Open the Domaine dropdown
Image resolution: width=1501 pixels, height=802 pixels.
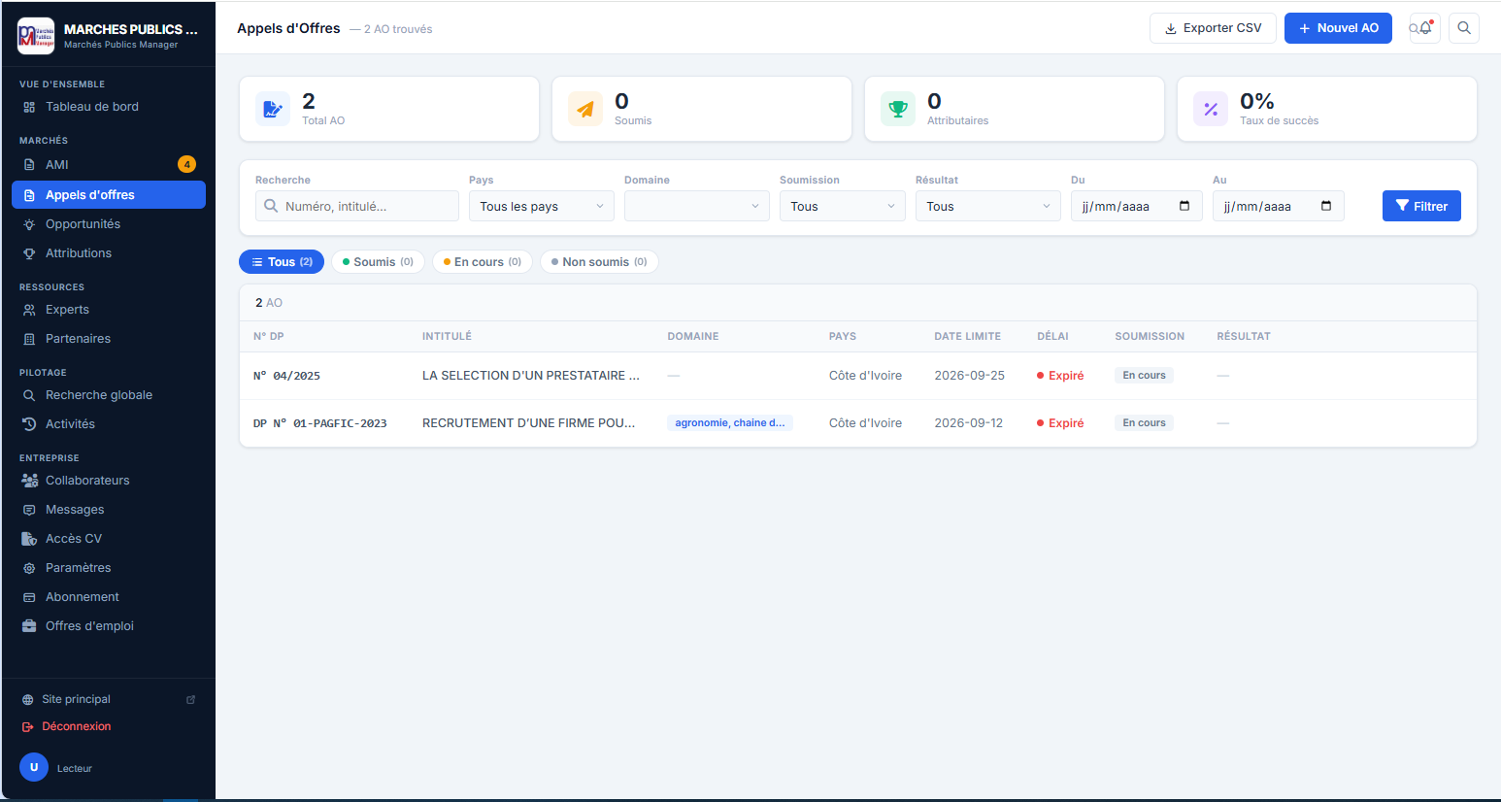tap(697, 206)
